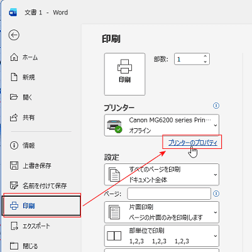Screen dimensions: 252x252
Task: Select the 新規 new document icon
Action: 14,77
